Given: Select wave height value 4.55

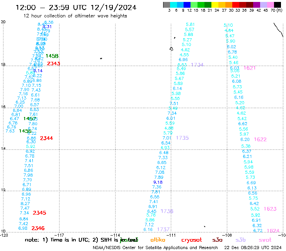Looking at the screenshot, I should [x=184, y=55].
